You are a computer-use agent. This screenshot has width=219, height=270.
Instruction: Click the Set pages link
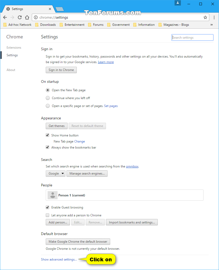pyautogui.click(x=111, y=106)
